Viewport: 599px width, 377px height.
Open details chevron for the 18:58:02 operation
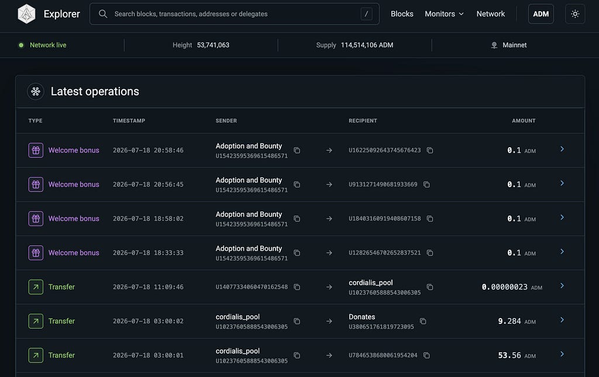[x=562, y=217]
